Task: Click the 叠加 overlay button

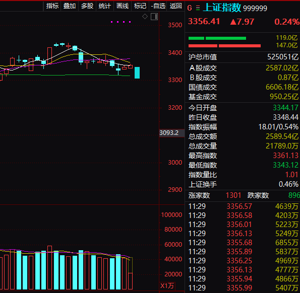Action: point(70,6)
